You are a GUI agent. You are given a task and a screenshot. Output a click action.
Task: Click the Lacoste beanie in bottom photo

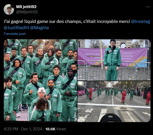(x=111, y=118)
